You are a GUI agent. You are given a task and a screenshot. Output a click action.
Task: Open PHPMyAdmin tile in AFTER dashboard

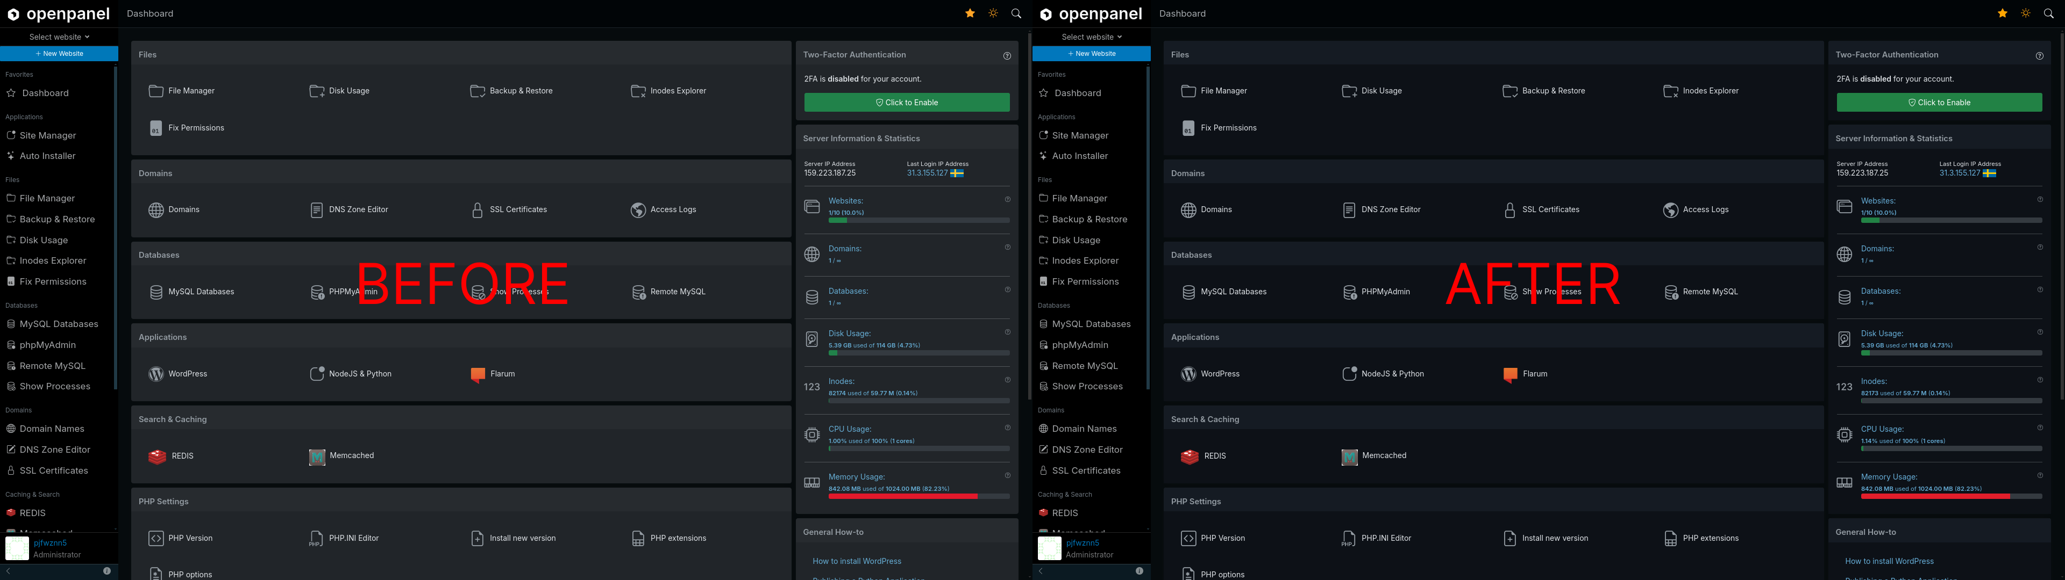tap(1376, 292)
